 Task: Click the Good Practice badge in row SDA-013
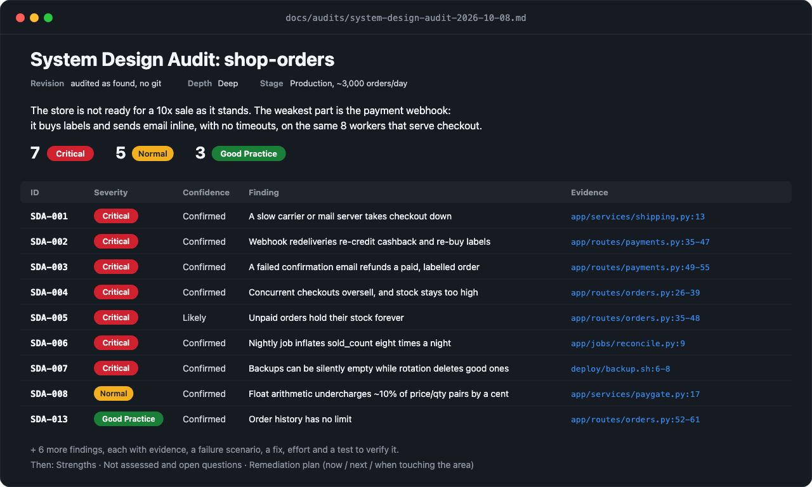tap(129, 419)
